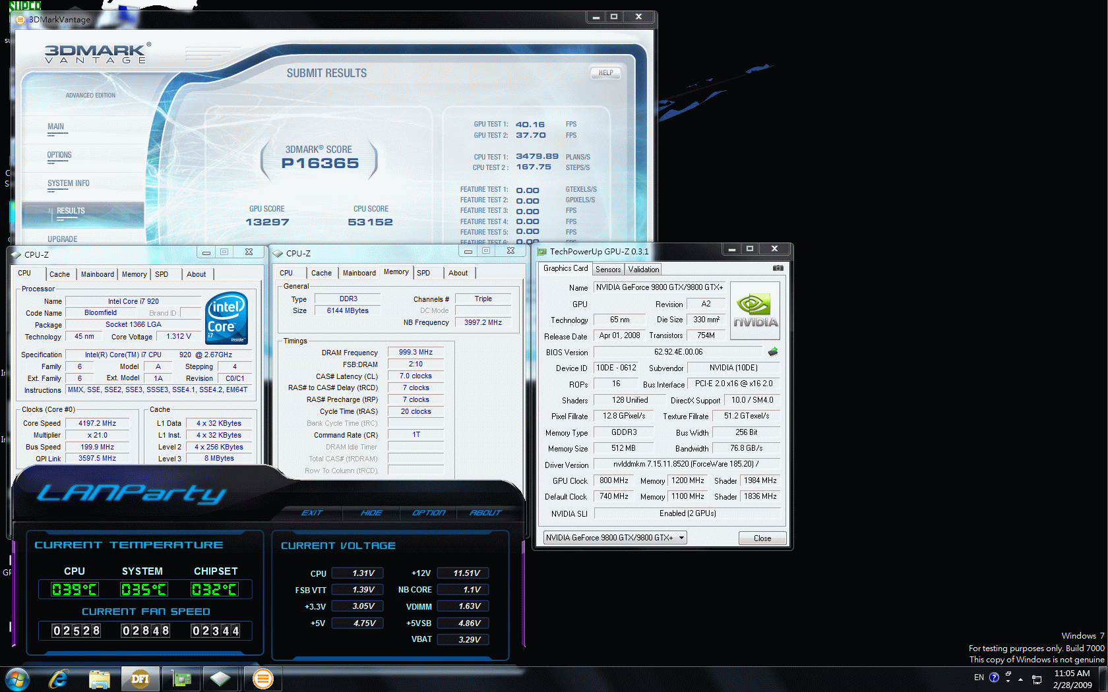The height and width of the screenshot is (692, 1108).
Task: Click the Channels # value Triple
Action: 483,299
